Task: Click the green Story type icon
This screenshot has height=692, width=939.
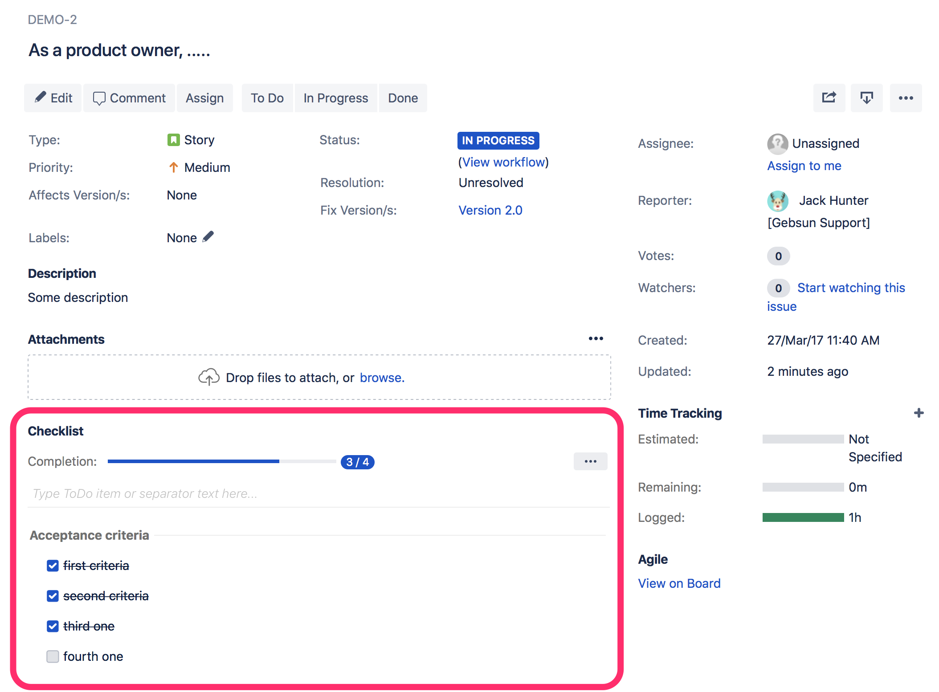Action: pos(173,139)
